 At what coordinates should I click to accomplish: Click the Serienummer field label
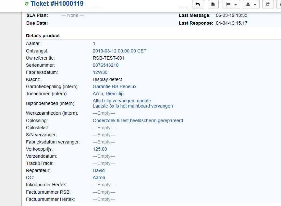[41, 65]
